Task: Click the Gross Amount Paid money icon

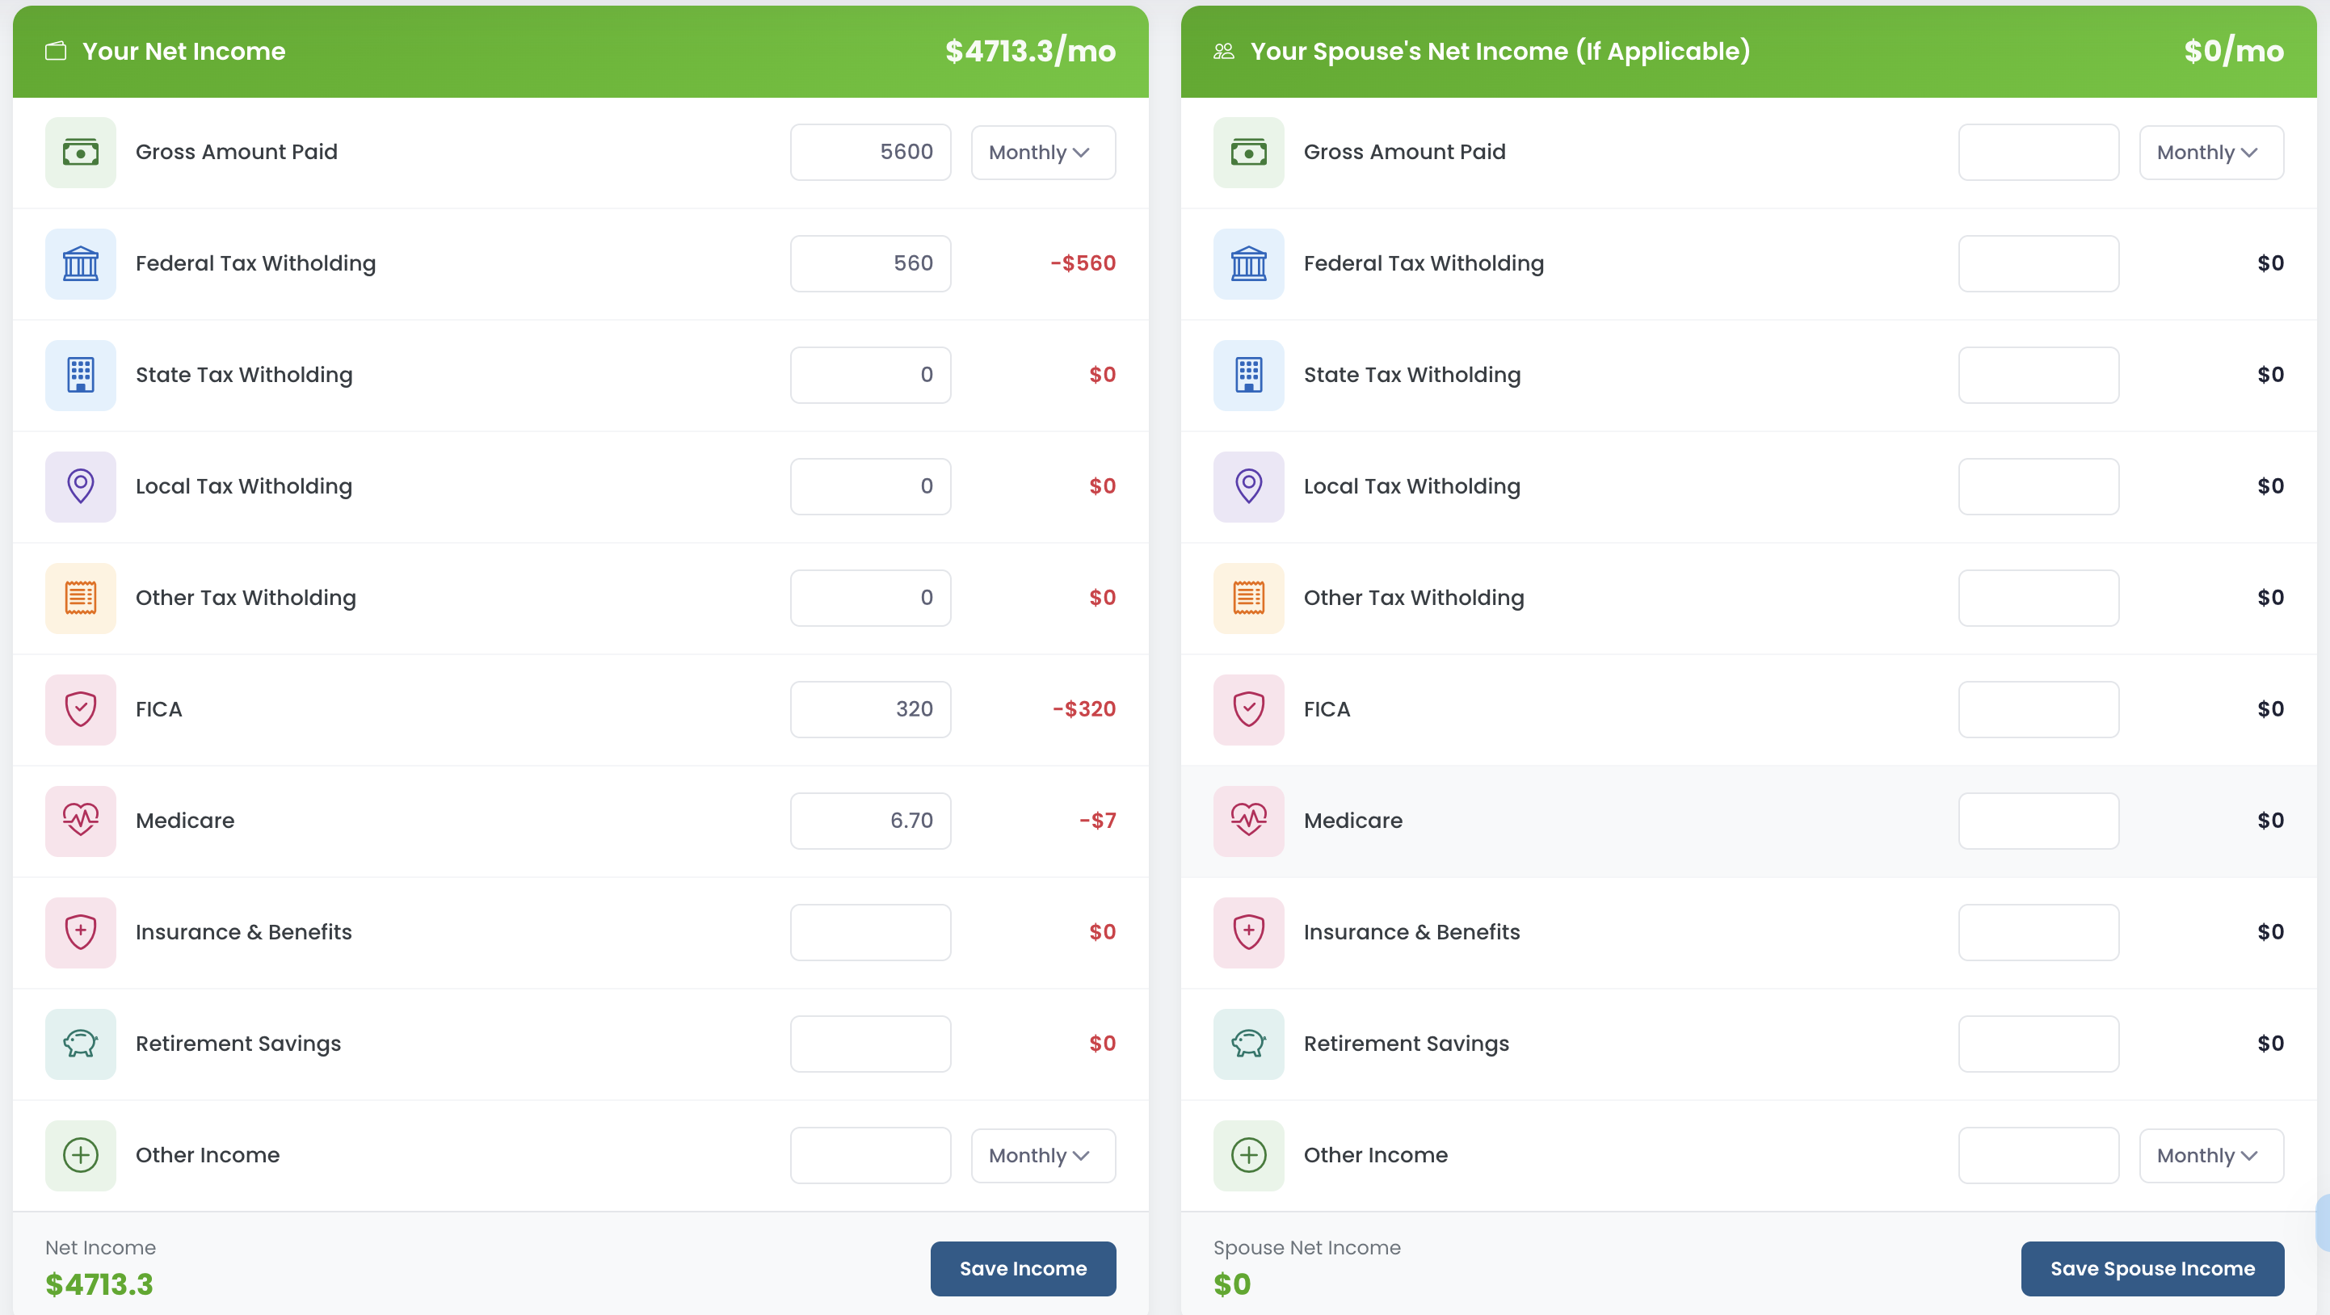Action: (81, 152)
